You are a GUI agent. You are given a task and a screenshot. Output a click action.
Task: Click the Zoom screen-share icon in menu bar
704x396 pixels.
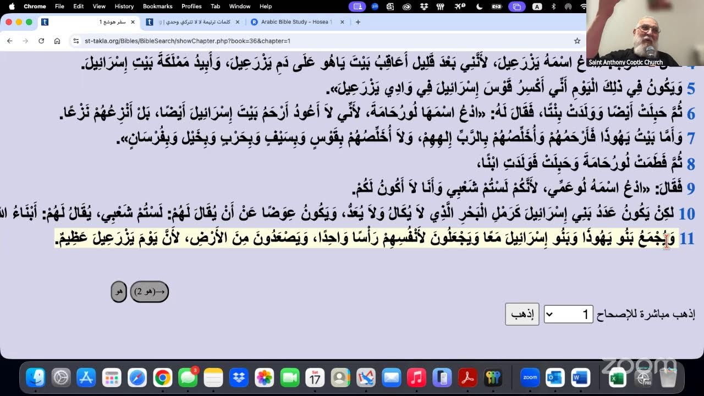coord(358,7)
